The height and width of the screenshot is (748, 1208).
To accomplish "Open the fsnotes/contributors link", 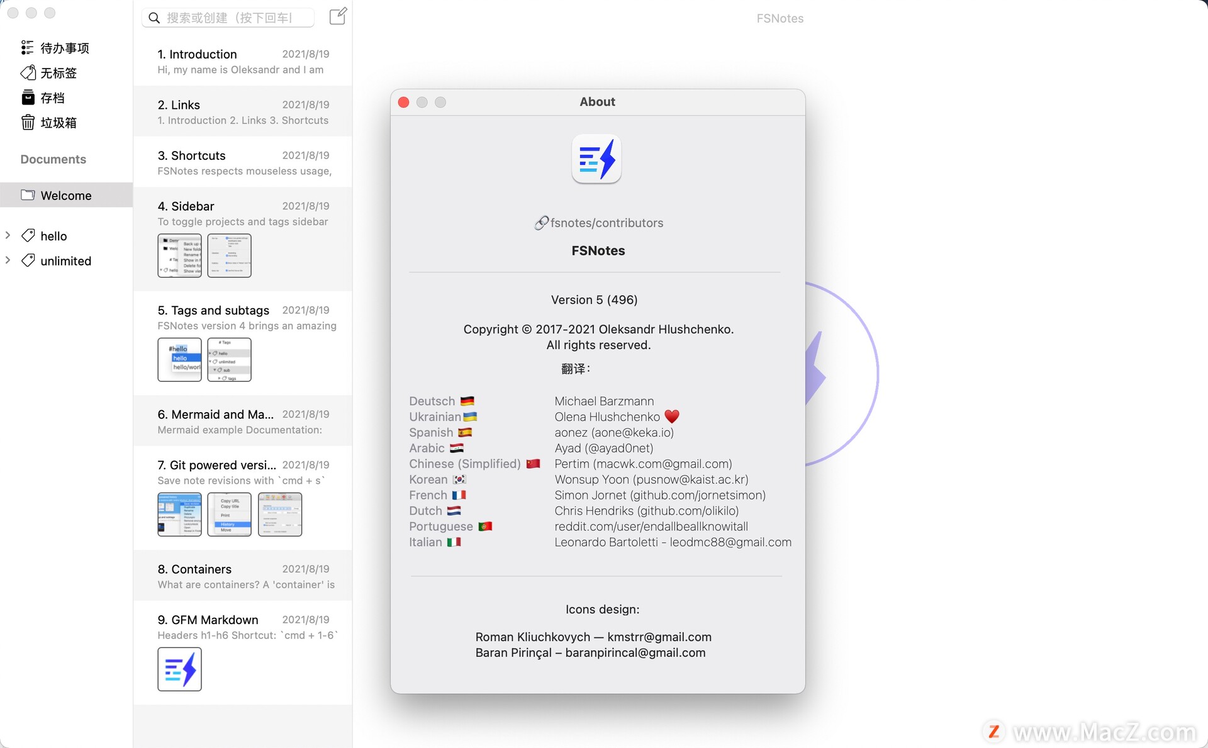I will pos(607,223).
